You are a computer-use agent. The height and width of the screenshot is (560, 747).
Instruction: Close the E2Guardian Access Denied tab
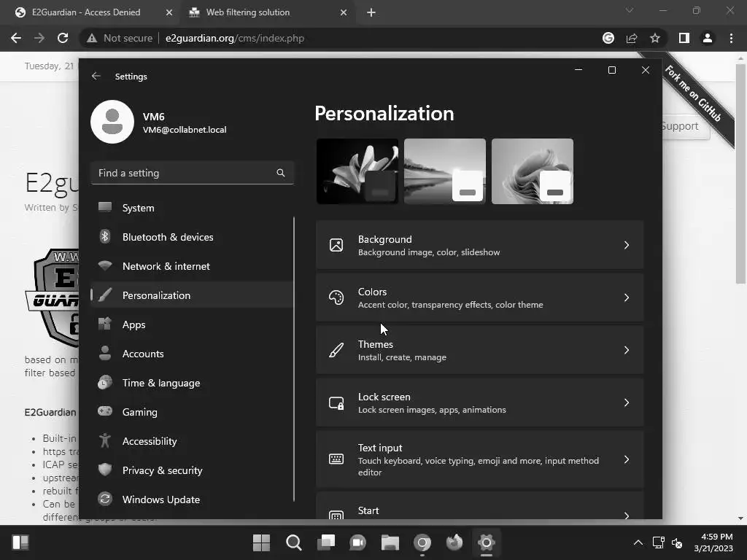tap(169, 13)
